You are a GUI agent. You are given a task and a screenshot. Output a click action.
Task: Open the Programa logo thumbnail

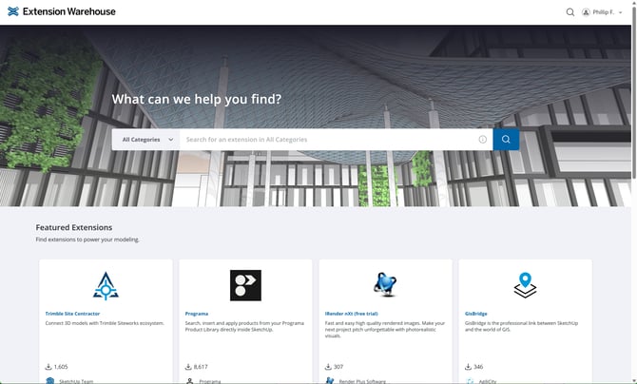[x=245, y=285]
